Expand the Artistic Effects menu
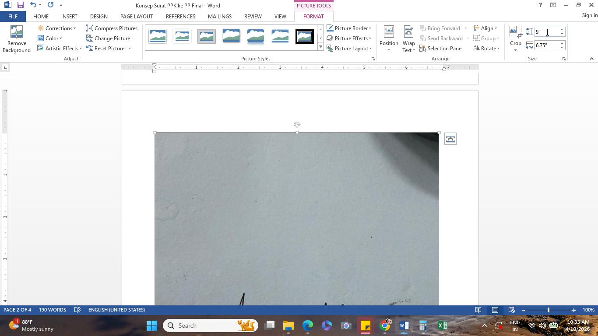This screenshot has width=598, height=336. click(60, 49)
